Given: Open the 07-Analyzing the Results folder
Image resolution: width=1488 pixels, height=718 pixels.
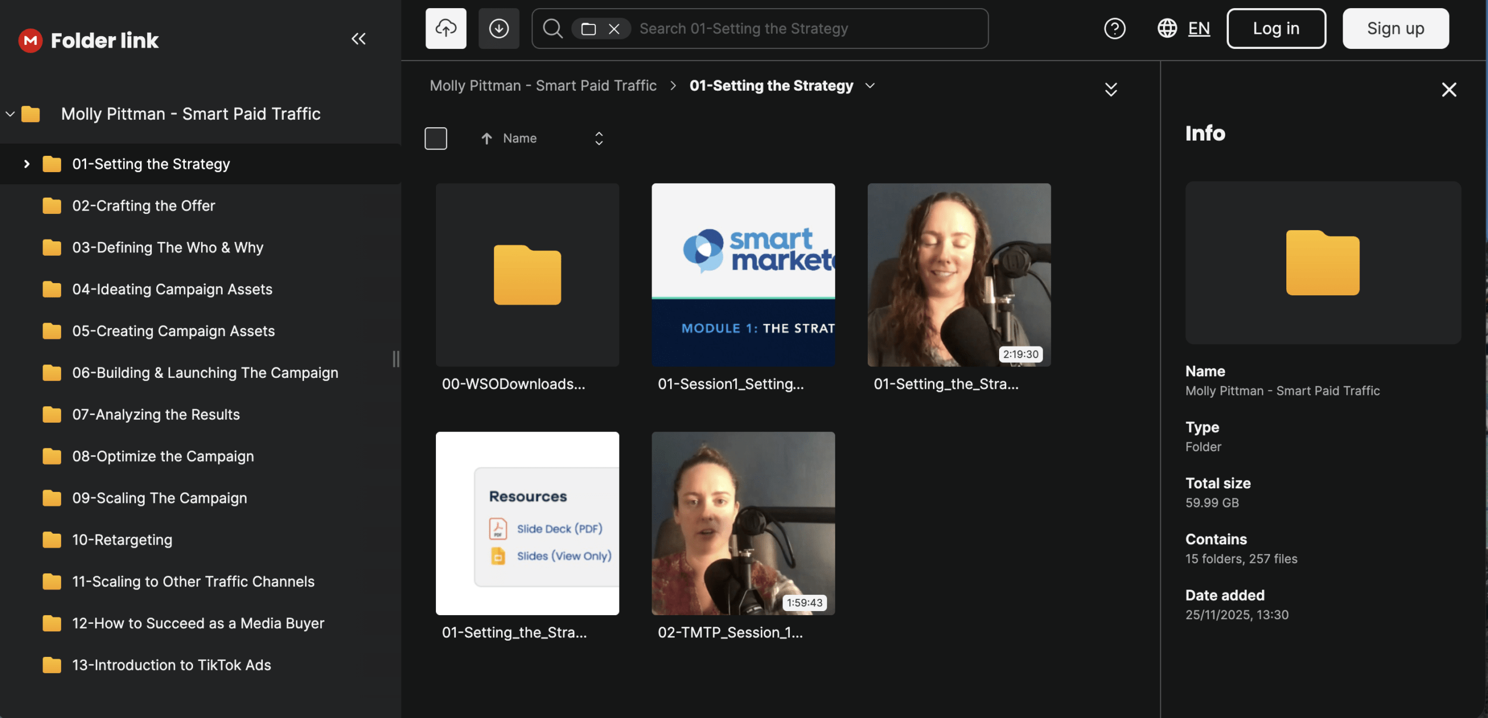Looking at the screenshot, I should [156, 415].
